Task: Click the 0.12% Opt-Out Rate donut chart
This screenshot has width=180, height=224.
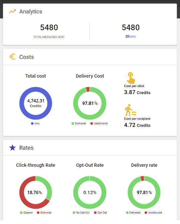Action: [90, 192]
